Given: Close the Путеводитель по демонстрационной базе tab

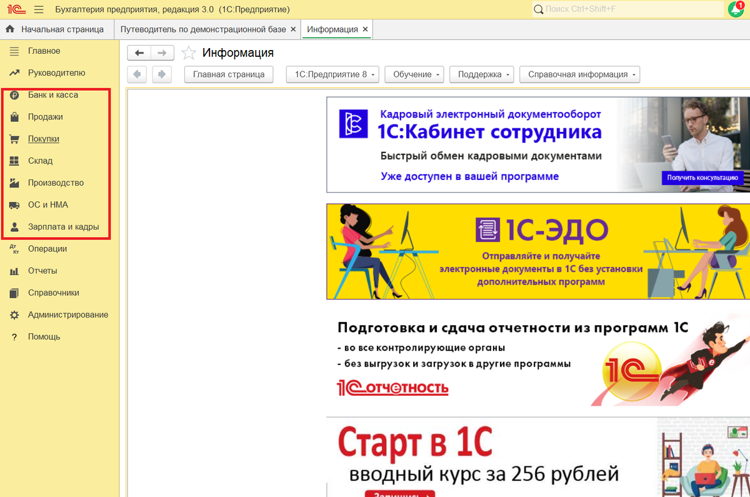Looking at the screenshot, I should (x=293, y=29).
